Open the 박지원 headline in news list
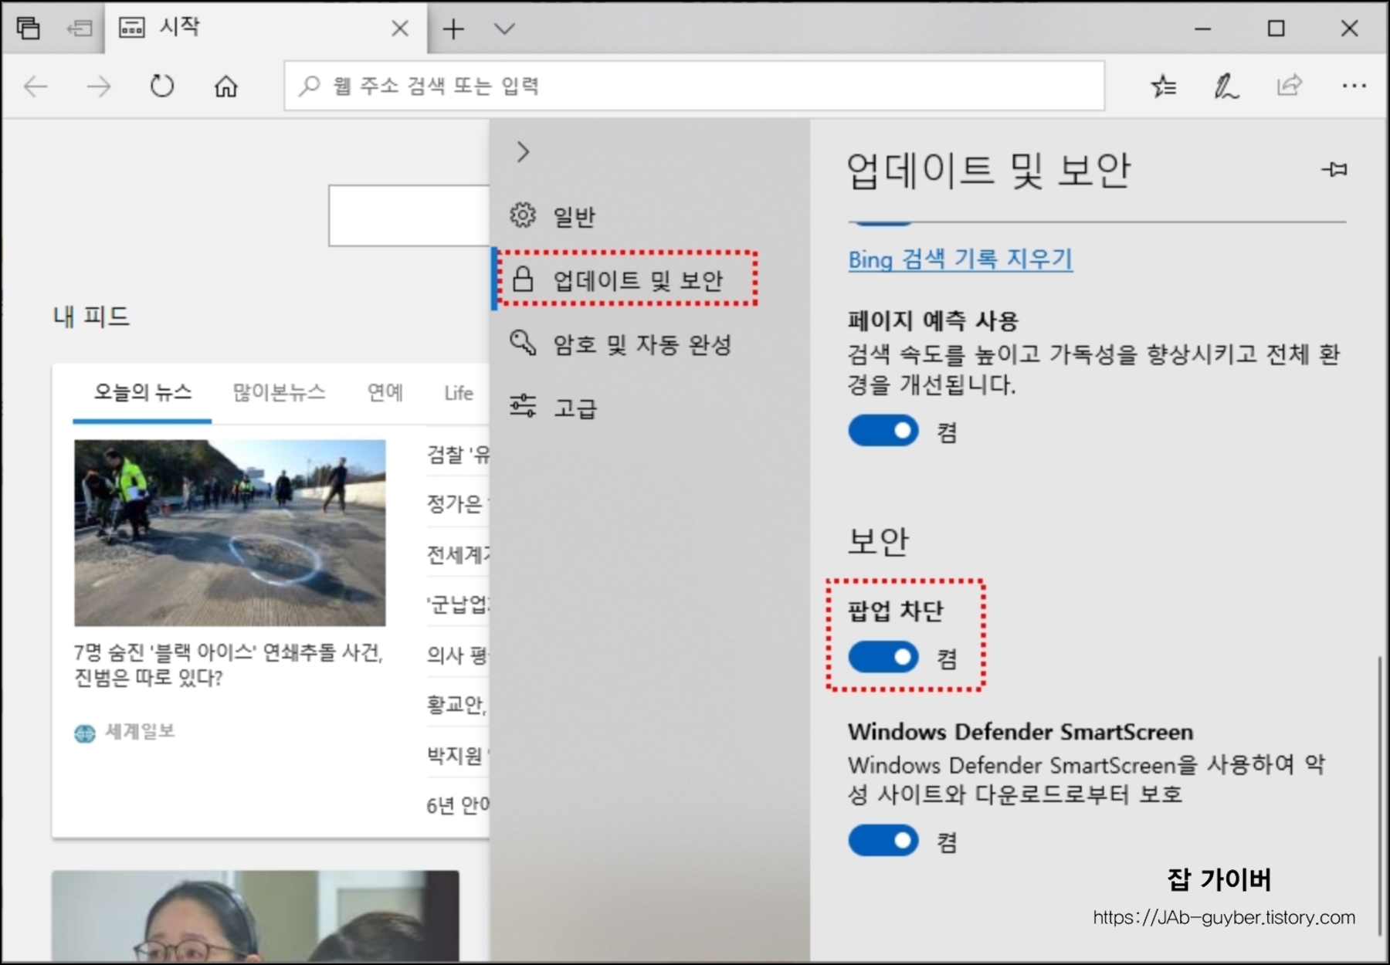The width and height of the screenshot is (1390, 965). click(x=458, y=754)
